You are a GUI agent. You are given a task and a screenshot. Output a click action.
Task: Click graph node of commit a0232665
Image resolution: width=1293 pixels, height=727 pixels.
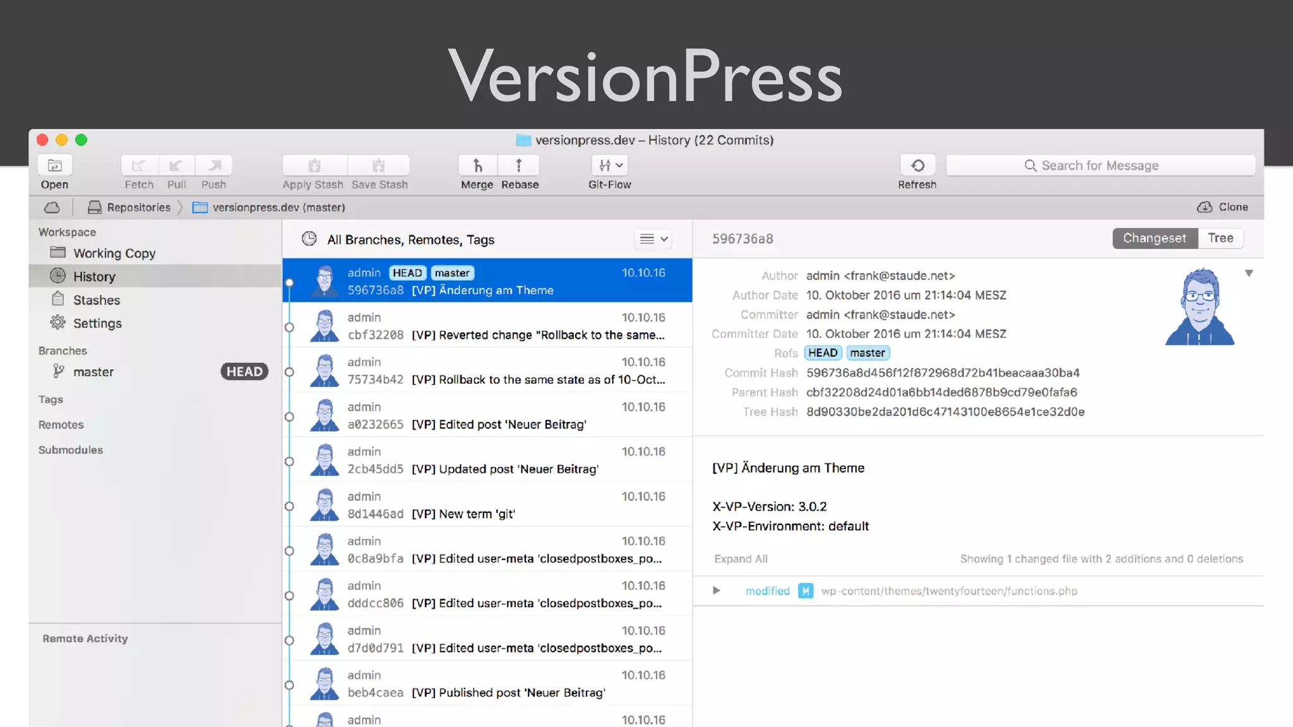coord(289,417)
